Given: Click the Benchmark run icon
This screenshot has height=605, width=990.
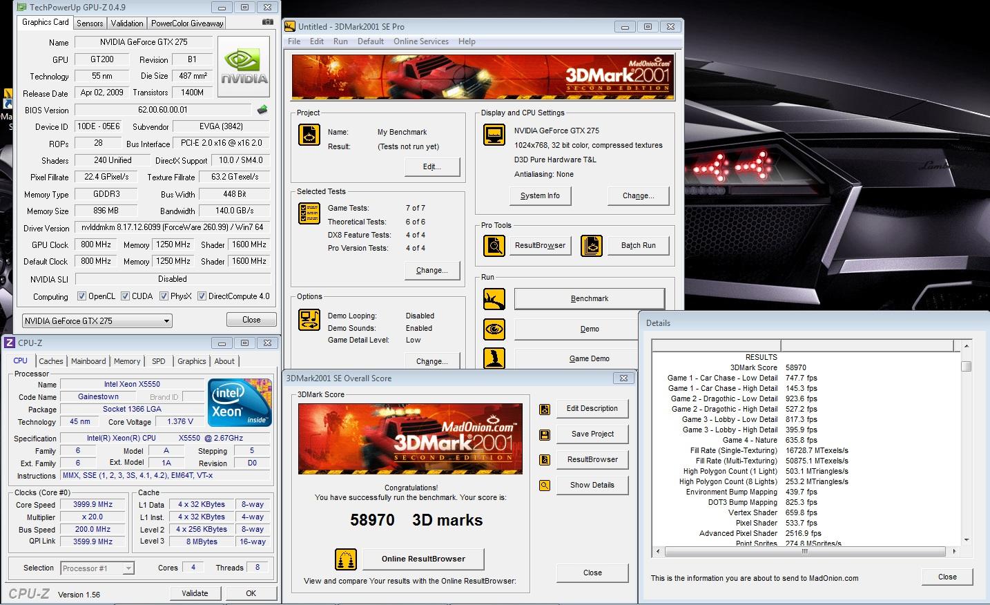Looking at the screenshot, I should click(x=494, y=299).
